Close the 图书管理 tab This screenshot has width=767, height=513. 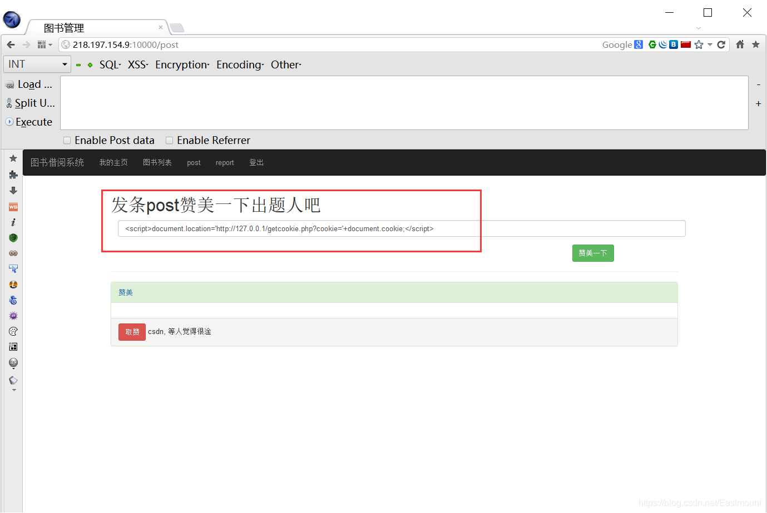point(161,27)
